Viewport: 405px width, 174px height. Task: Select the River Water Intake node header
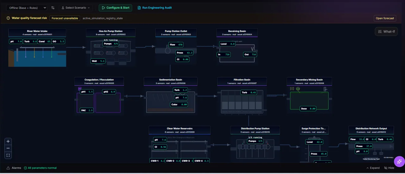pyautogui.click(x=37, y=33)
